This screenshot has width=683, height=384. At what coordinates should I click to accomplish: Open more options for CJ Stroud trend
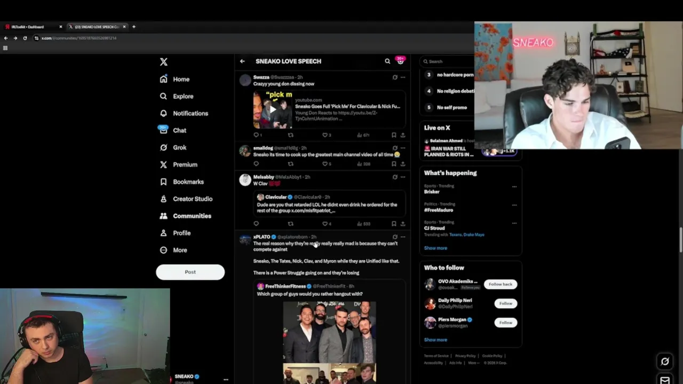(x=514, y=223)
